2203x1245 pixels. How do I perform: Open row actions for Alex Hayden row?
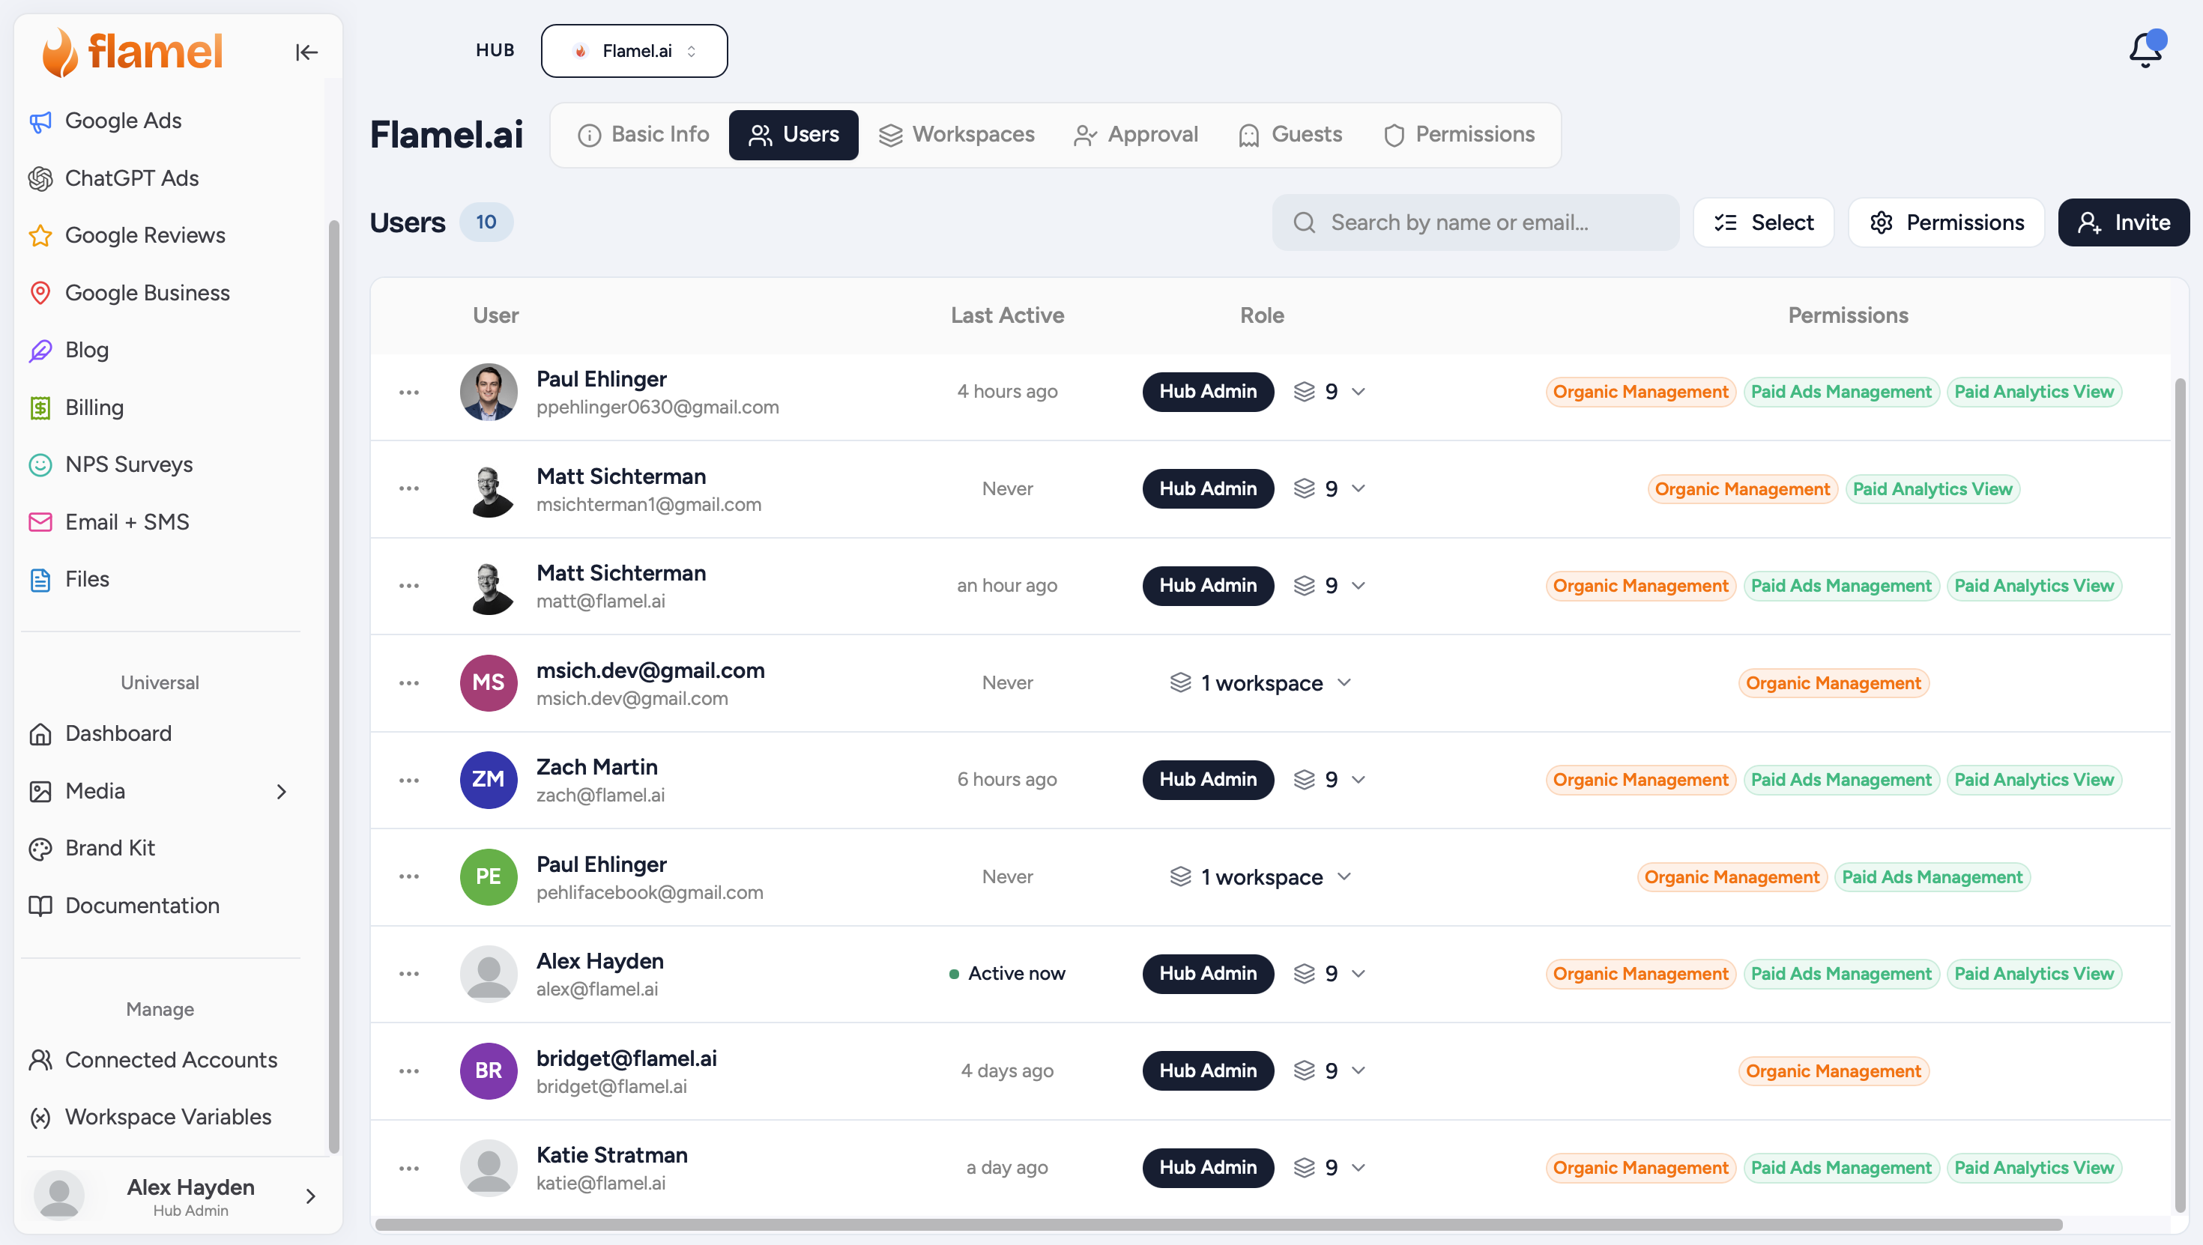[x=409, y=974]
